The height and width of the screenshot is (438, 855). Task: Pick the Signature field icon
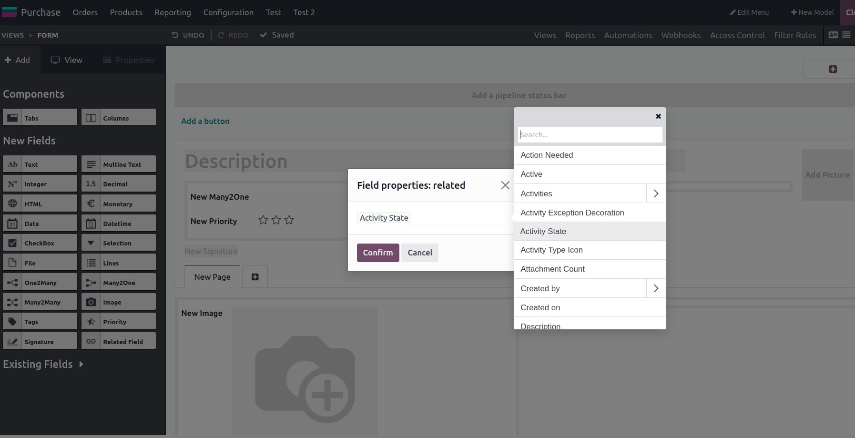[13, 341]
